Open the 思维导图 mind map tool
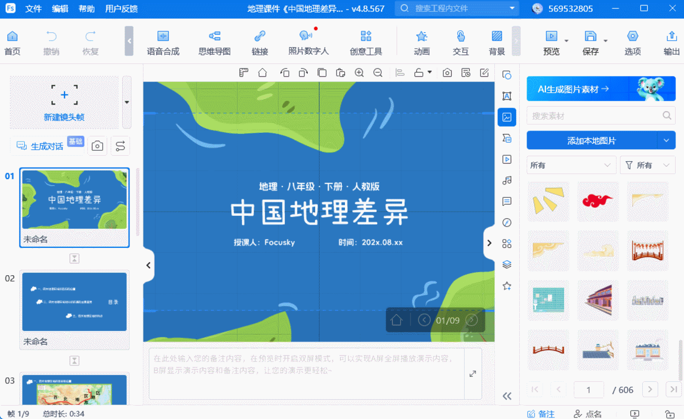 [214, 42]
